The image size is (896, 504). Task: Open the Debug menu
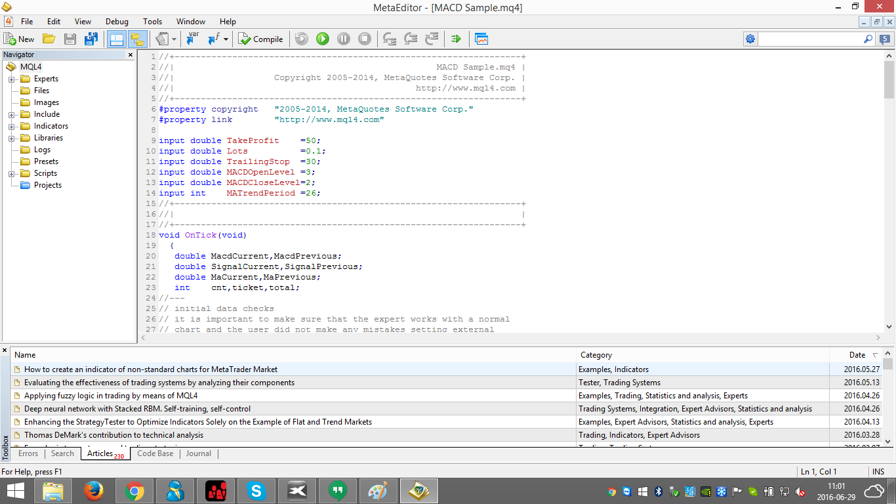117,22
